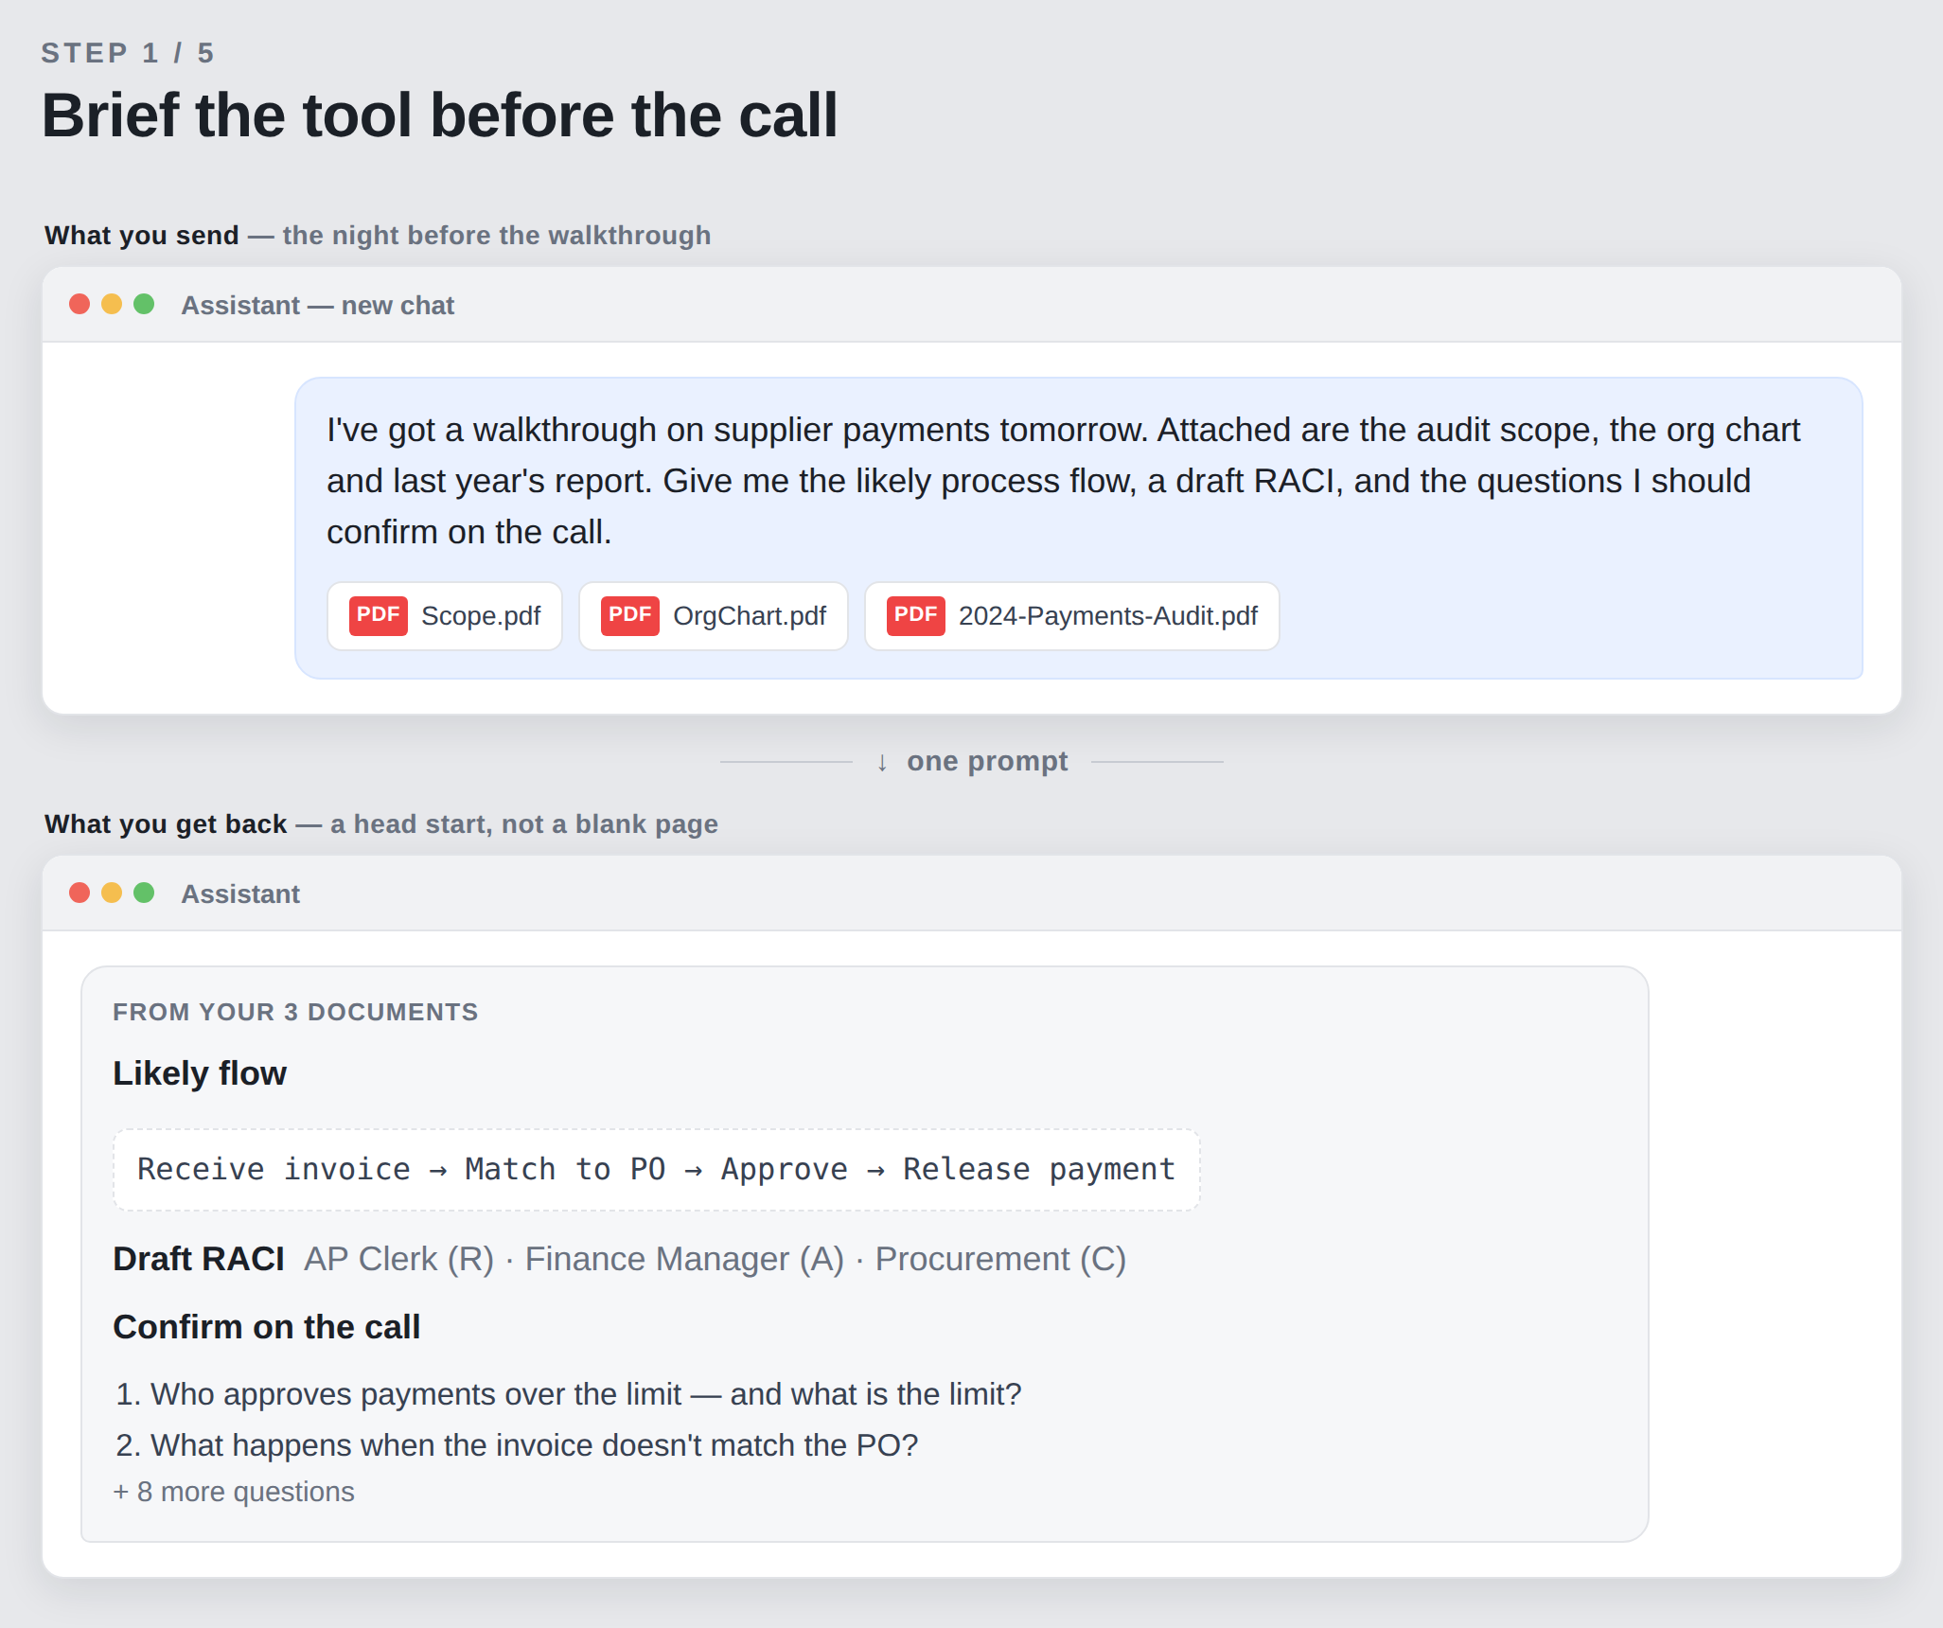Image resolution: width=1943 pixels, height=1628 pixels.
Task: Click the 'Brief the tool before the call' heading
Action: tap(440, 115)
